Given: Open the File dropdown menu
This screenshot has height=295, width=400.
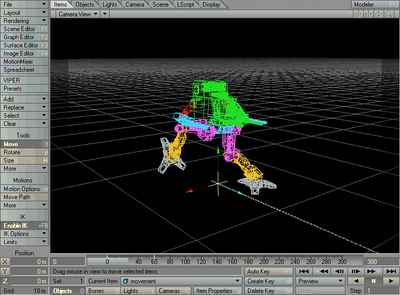Looking at the screenshot, I should [24, 4].
